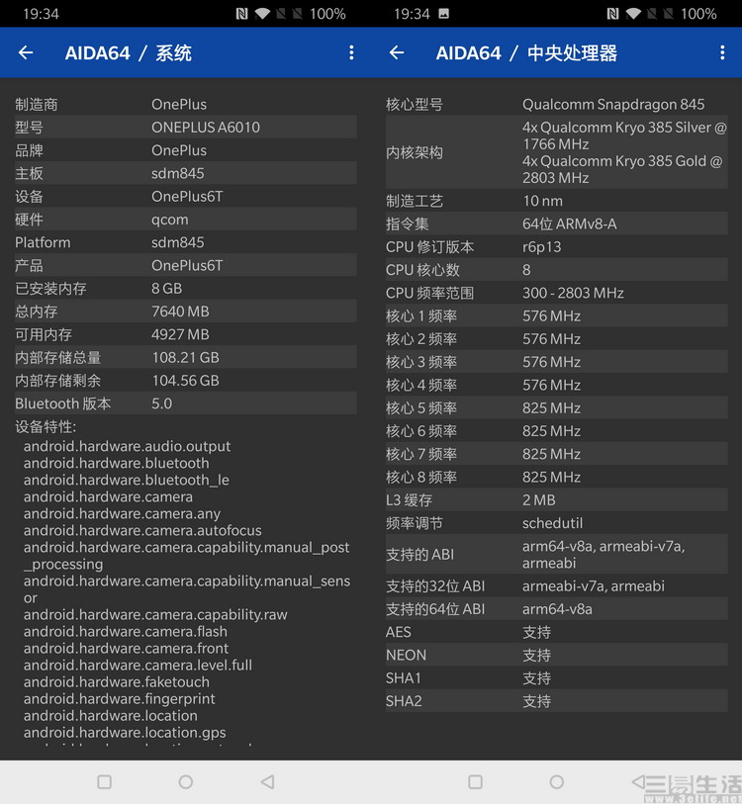Viewport: 742px width, 804px height.
Task: Tap the 频率调节 schedutil row
Action: point(556,523)
